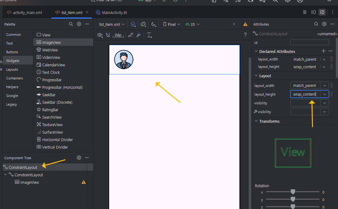Open Layout section layout_height dropdown

pos(324,94)
